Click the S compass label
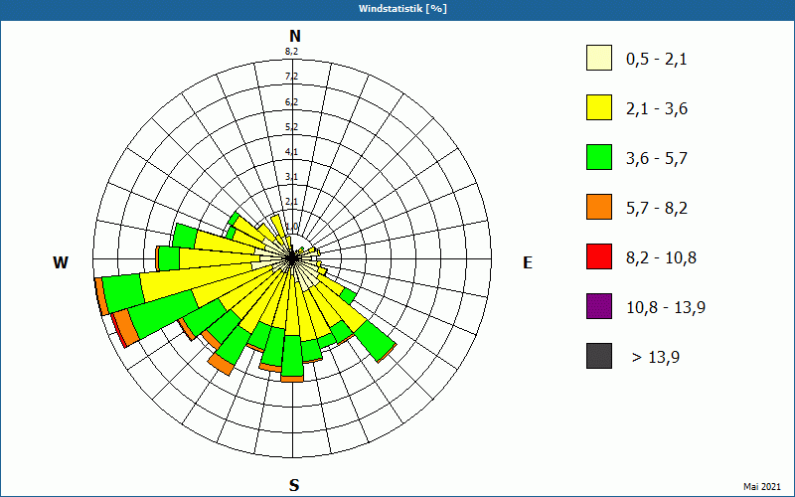Image resolution: width=795 pixels, height=497 pixels. [294, 485]
